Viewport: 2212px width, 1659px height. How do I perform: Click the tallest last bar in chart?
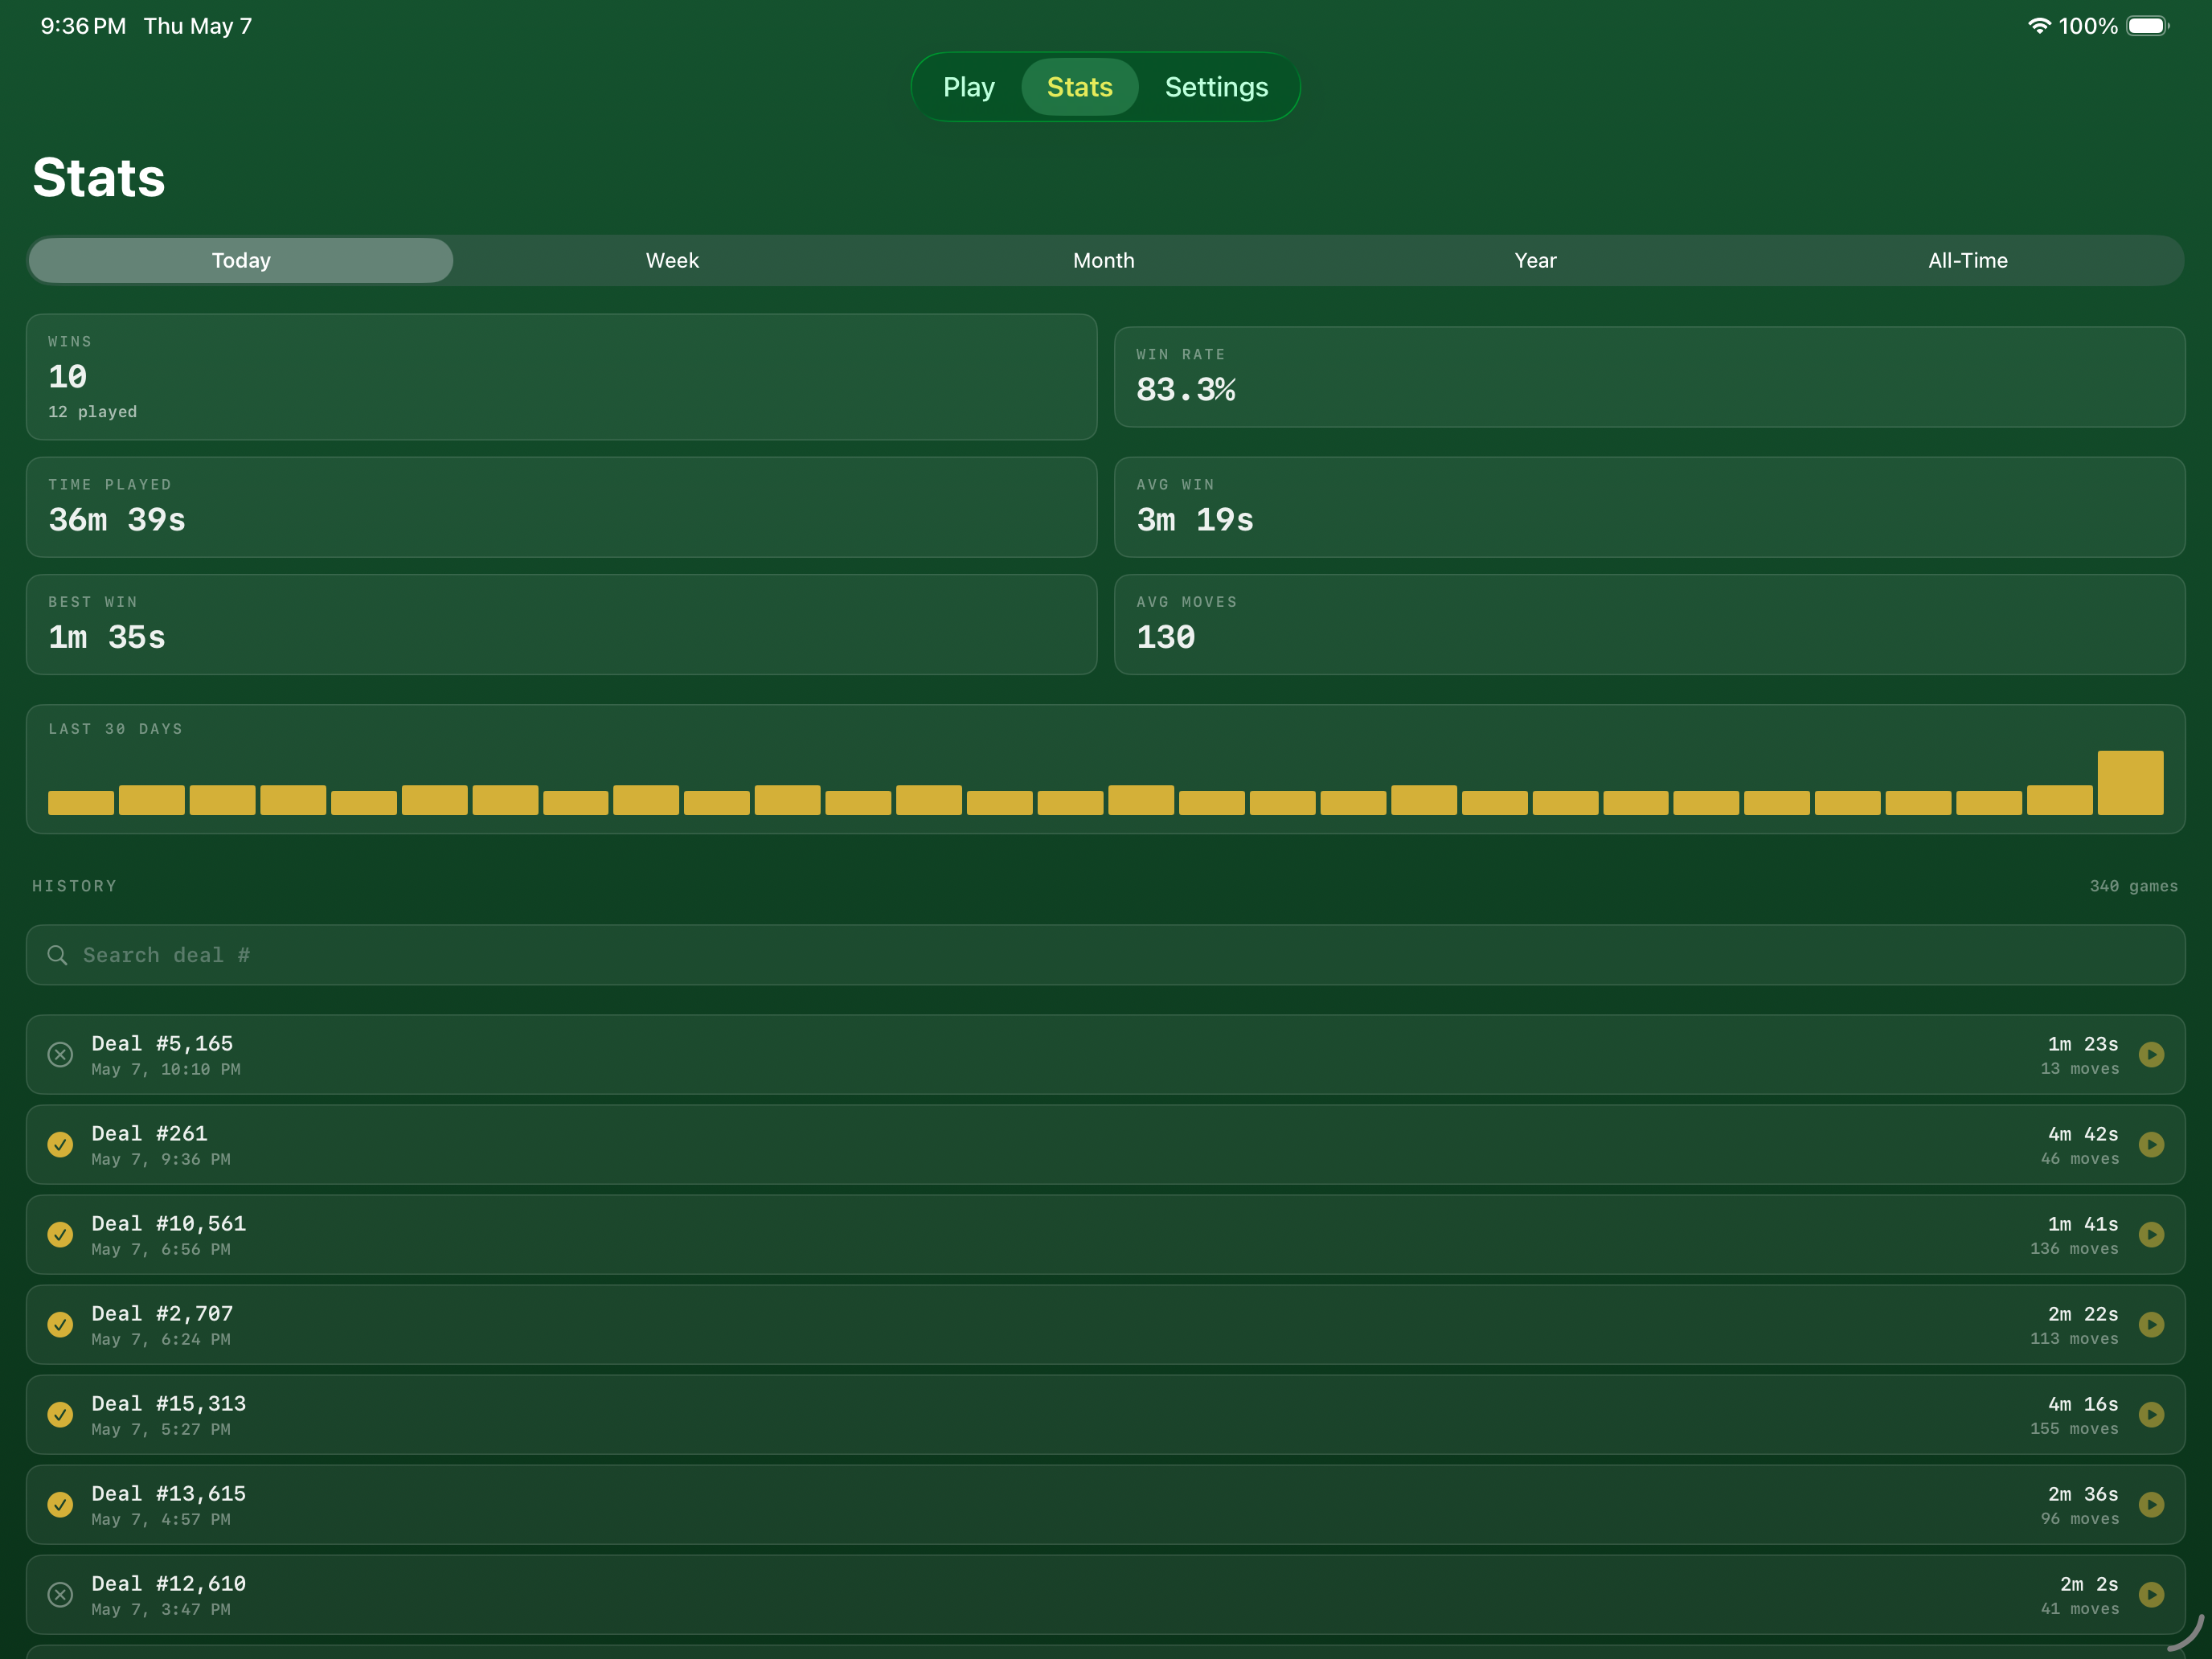tap(2130, 782)
